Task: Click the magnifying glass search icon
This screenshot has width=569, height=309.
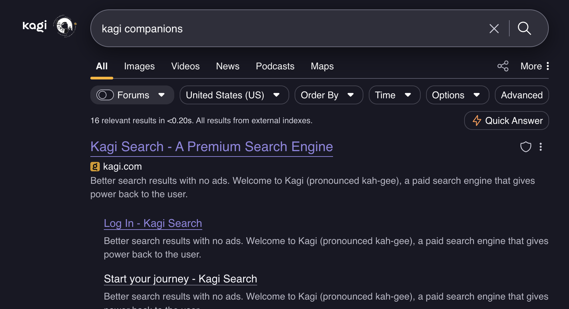Action: (524, 29)
